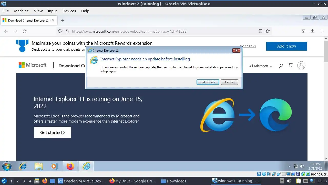The width and height of the screenshot is (328, 185).
Task: Reload the page in Firefox
Action: [x=25, y=31]
